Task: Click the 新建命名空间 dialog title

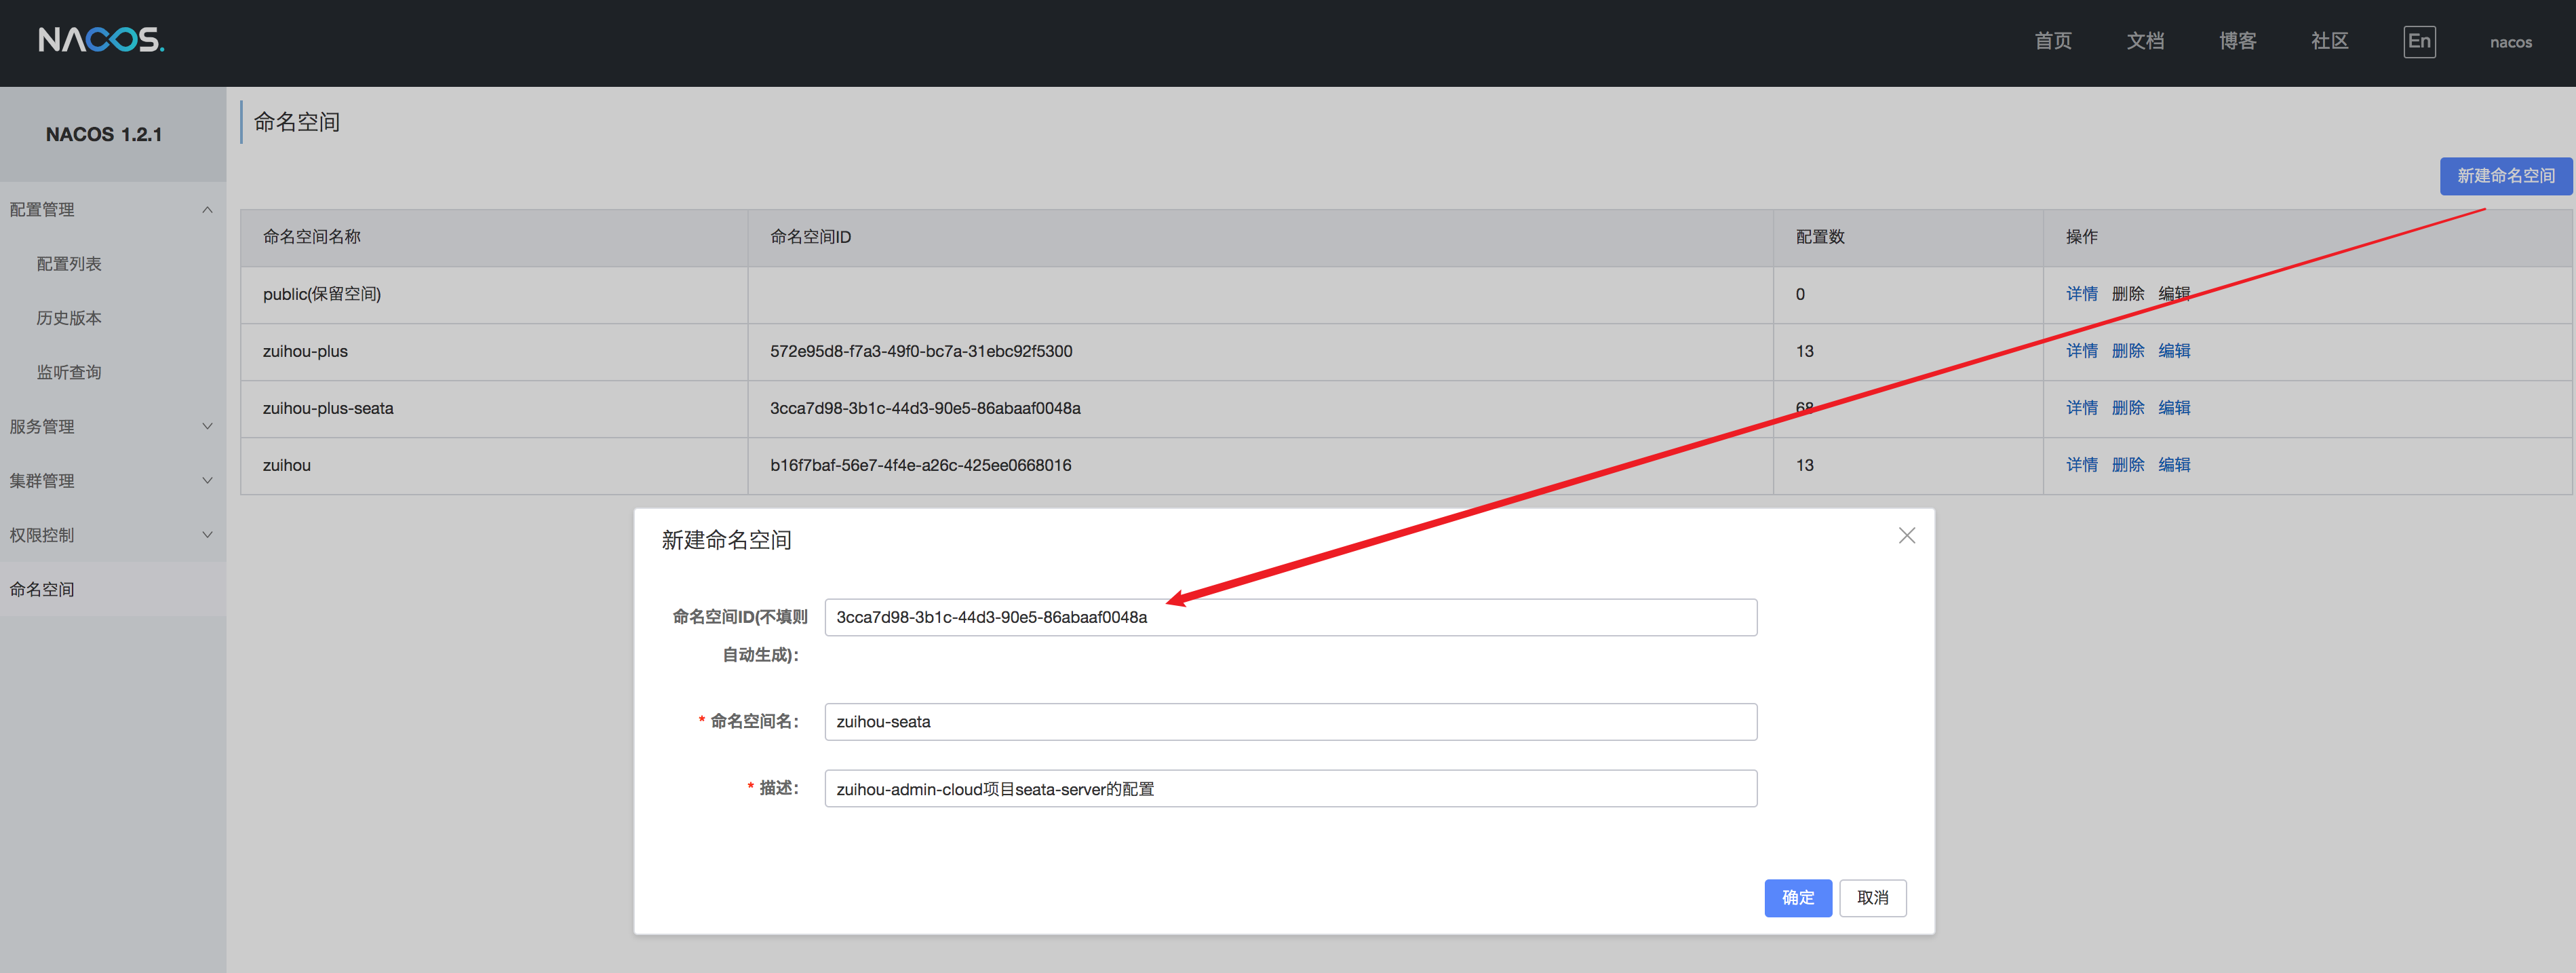Action: click(x=726, y=540)
